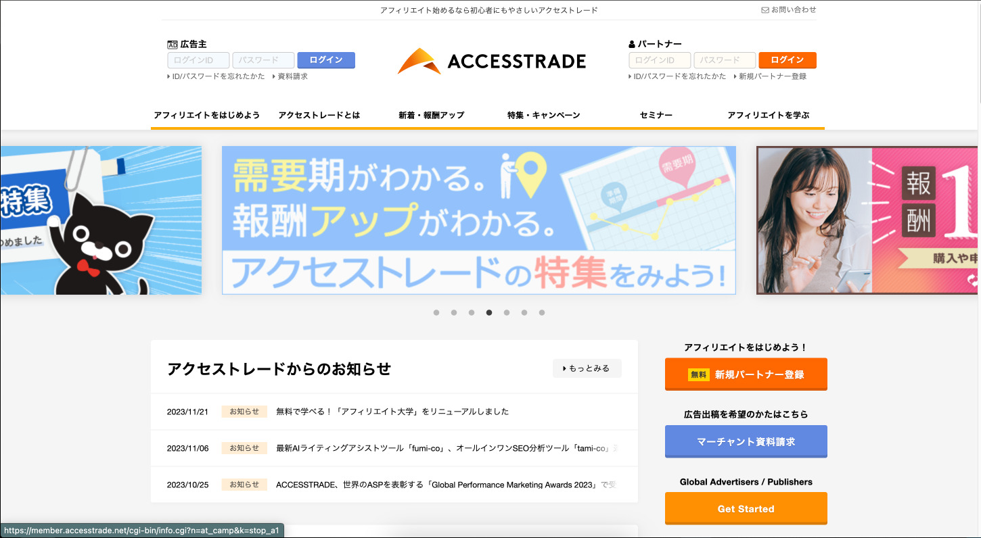The image size is (981, 538).
Task: Click the アクセストレードからのお知らせ heading
Action: pyautogui.click(x=279, y=369)
